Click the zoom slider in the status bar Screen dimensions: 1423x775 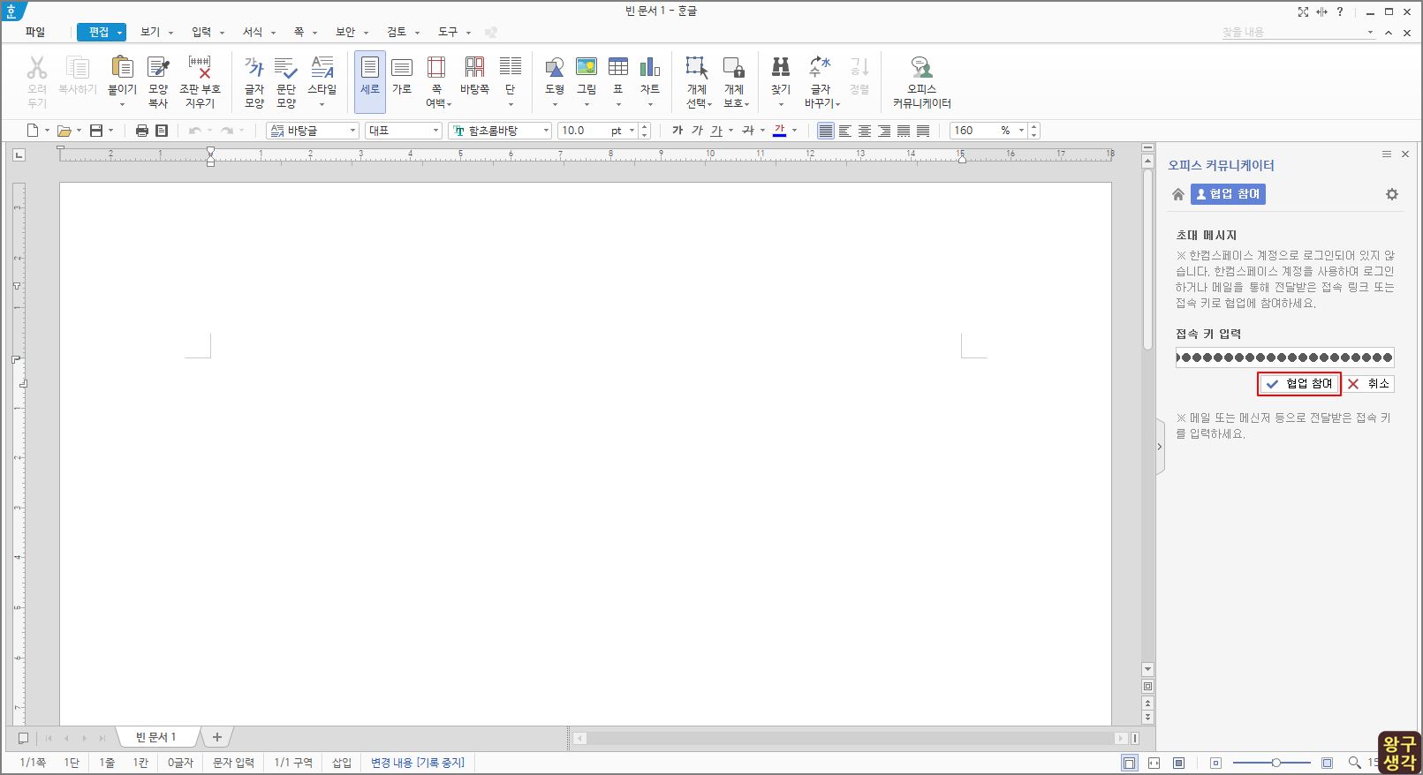point(1272,763)
